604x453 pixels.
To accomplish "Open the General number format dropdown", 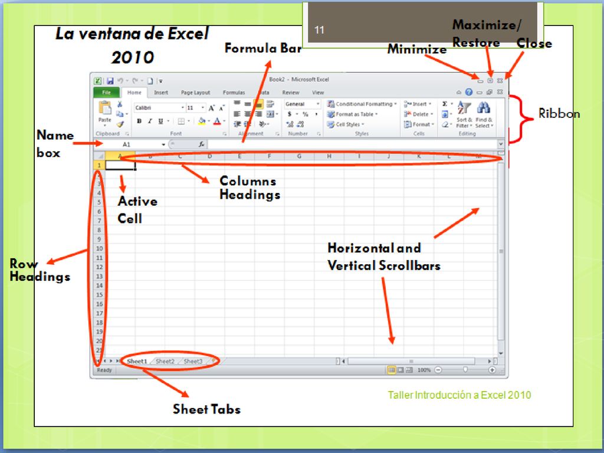I will click(x=318, y=104).
